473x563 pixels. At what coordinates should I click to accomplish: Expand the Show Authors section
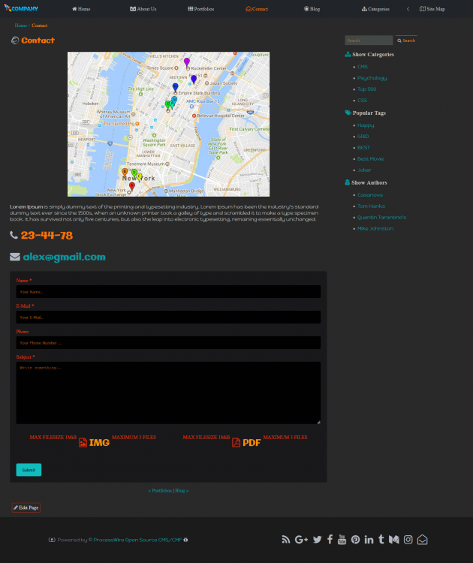coord(368,183)
